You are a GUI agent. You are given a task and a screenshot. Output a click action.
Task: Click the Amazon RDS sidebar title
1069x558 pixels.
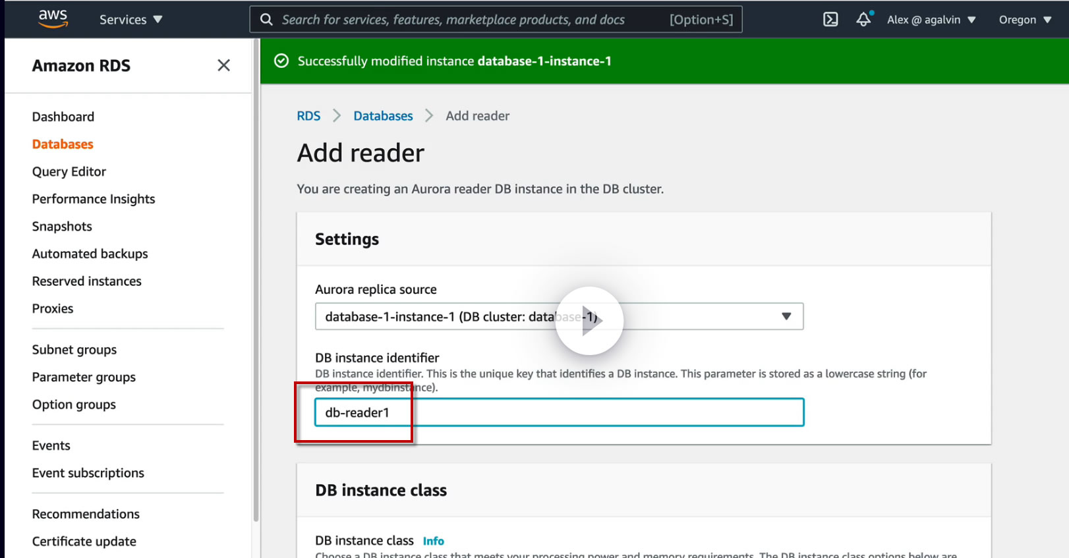click(x=81, y=66)
